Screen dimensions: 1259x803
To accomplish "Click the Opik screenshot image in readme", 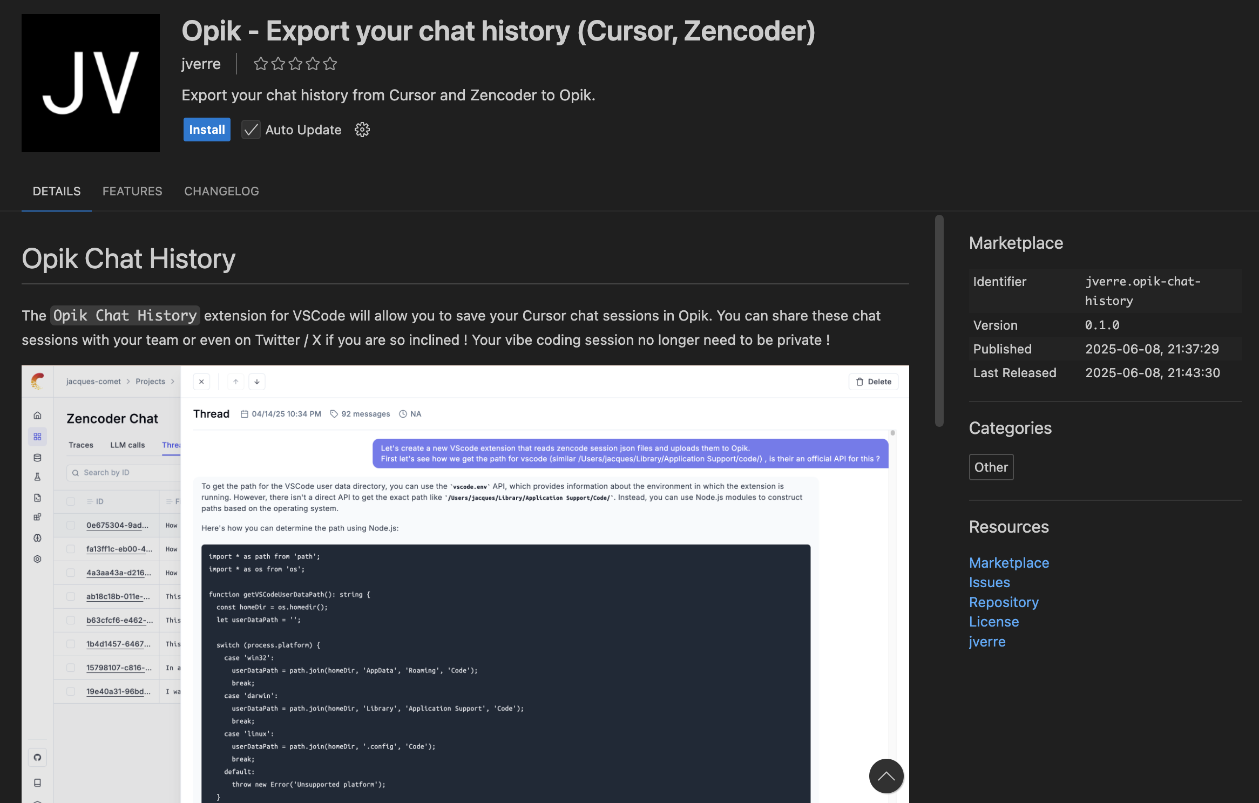I will click(465, 584).
